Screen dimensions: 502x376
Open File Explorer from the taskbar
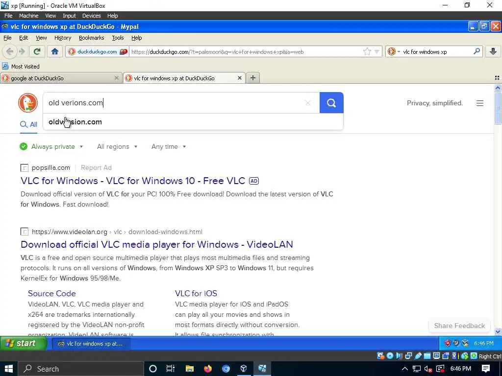point(190,369)
